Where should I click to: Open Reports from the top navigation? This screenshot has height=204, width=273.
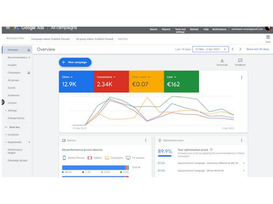coord(166,29)
